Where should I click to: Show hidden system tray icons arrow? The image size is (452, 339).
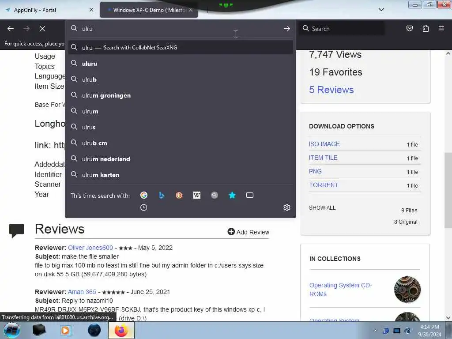[375, 331]
